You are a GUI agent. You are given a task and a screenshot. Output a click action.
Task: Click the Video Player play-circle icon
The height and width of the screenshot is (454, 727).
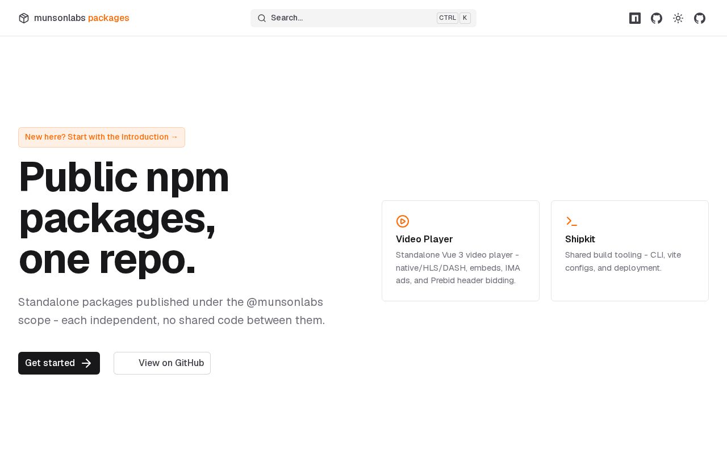pyautogui.click(x=403, y=221)
